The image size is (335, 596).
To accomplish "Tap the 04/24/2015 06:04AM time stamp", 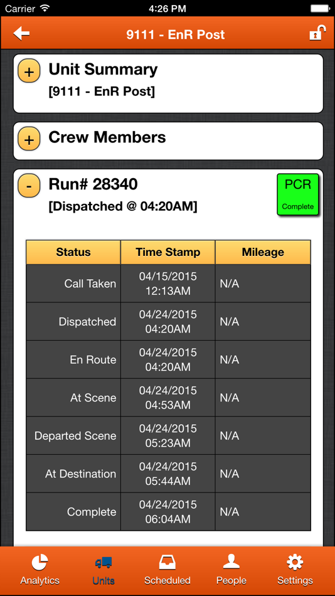I will tap(168, 511).
